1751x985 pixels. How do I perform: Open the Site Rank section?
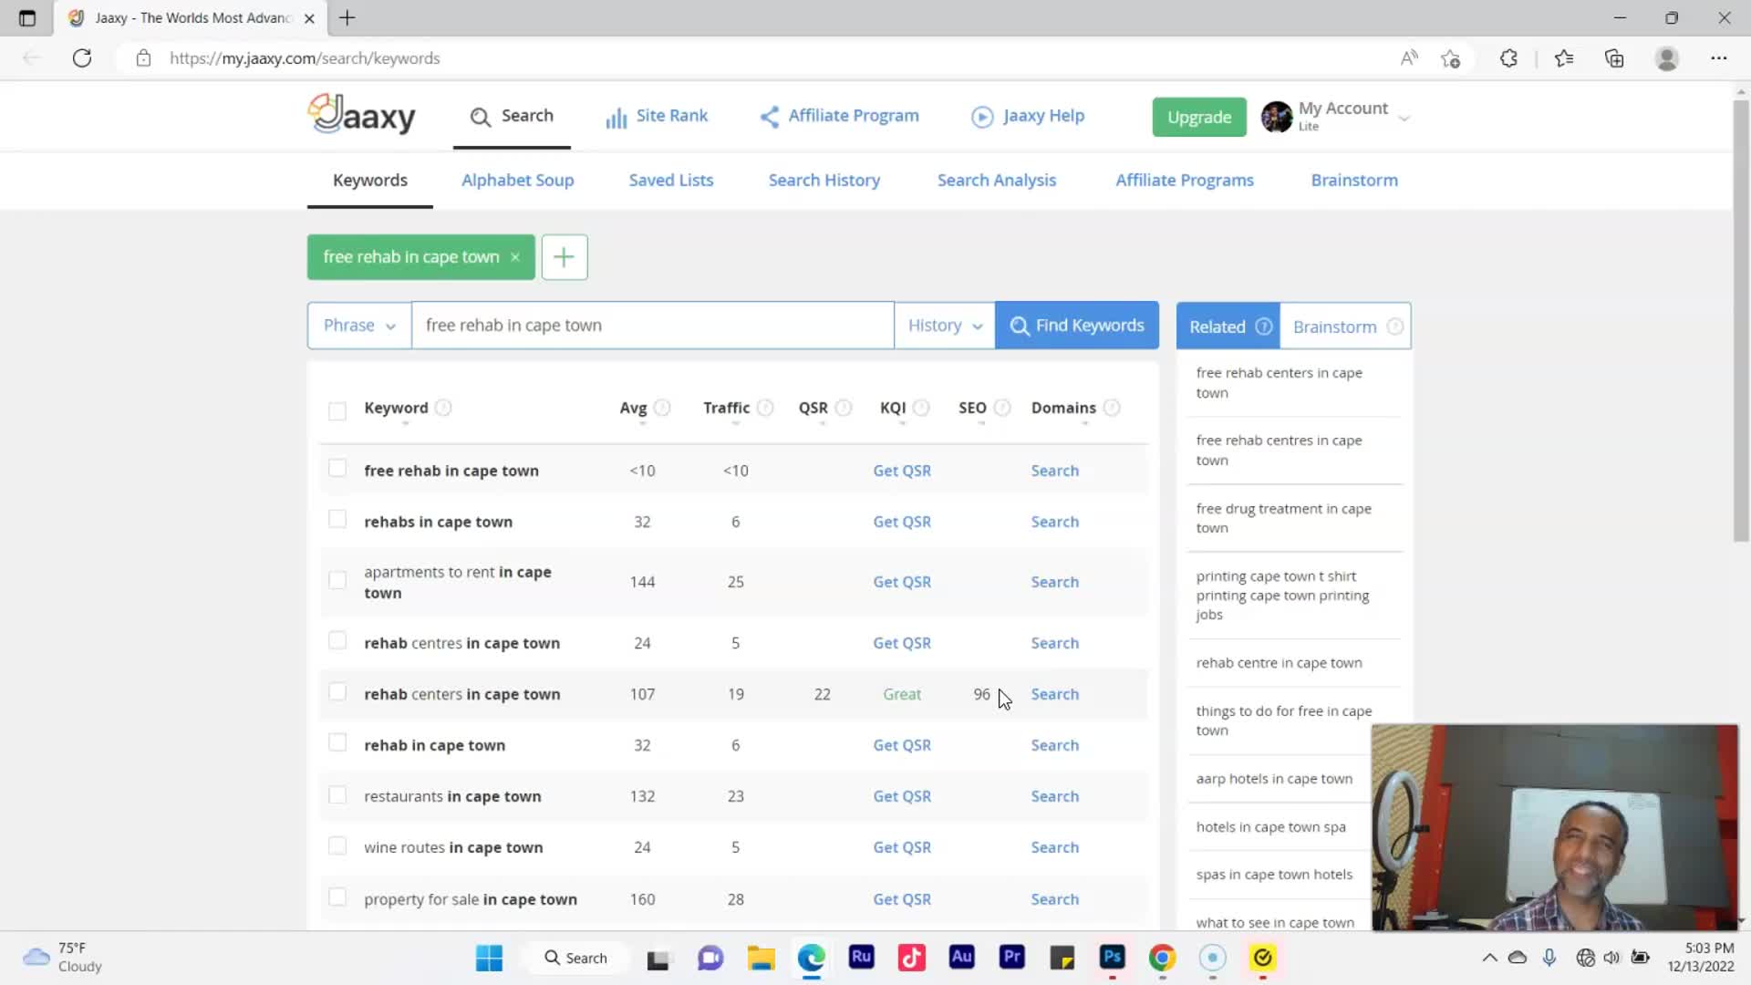pos(657,116)
